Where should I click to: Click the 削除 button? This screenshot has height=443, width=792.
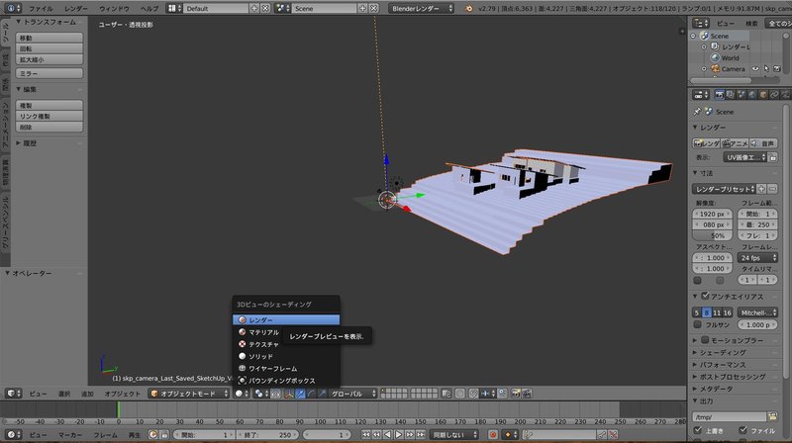click(49, 128)
